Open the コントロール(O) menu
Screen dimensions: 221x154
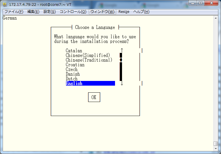73,12
